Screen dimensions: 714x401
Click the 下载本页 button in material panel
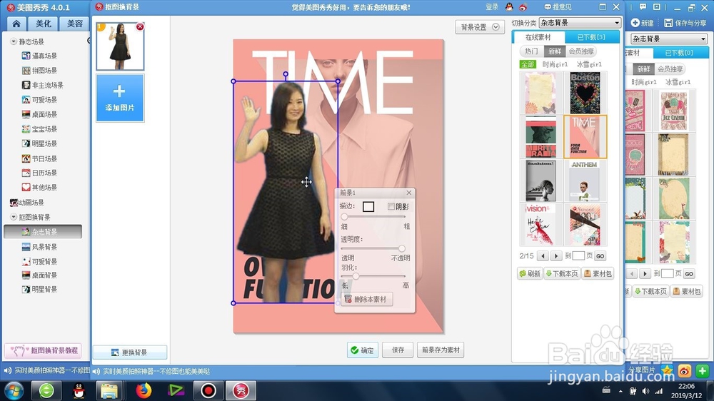click(x=562, y=273)
